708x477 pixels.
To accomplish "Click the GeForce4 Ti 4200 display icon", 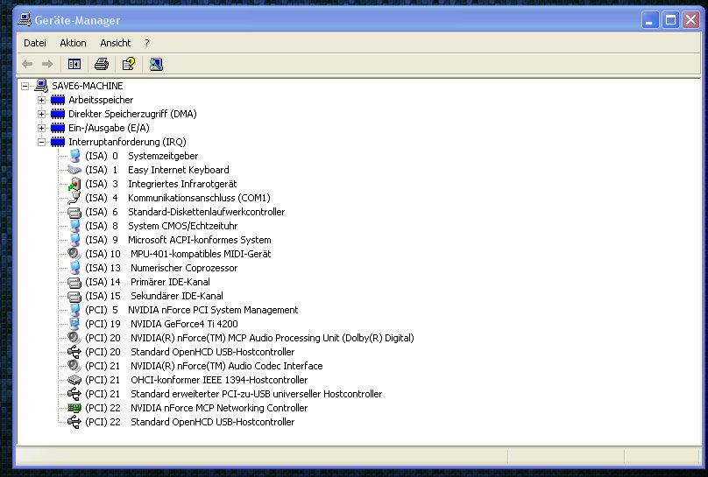I will pos(74,324).
